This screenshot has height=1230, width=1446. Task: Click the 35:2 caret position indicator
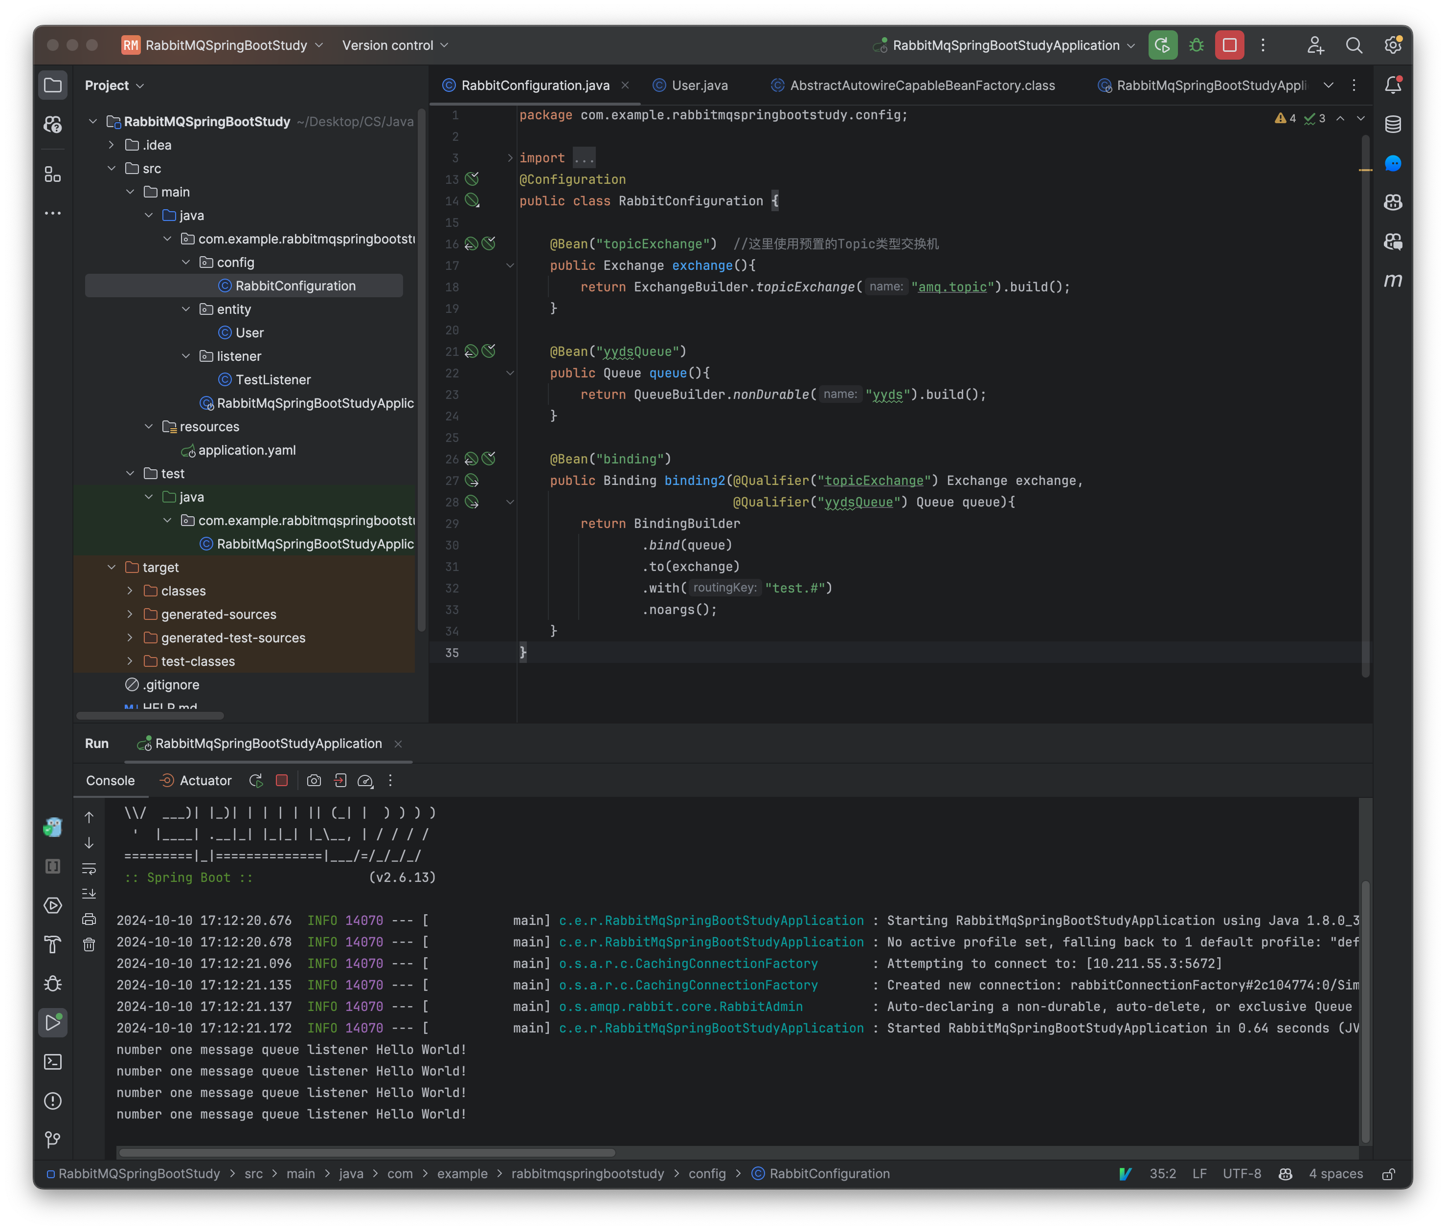pyautogui.click(x=1163, y=1173)
